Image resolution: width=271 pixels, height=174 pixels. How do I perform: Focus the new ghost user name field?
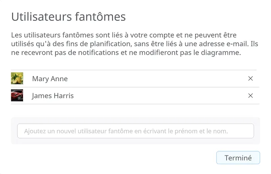(135, 131)
